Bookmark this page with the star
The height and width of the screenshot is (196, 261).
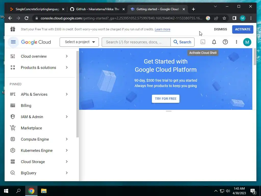tap(224, 18)
